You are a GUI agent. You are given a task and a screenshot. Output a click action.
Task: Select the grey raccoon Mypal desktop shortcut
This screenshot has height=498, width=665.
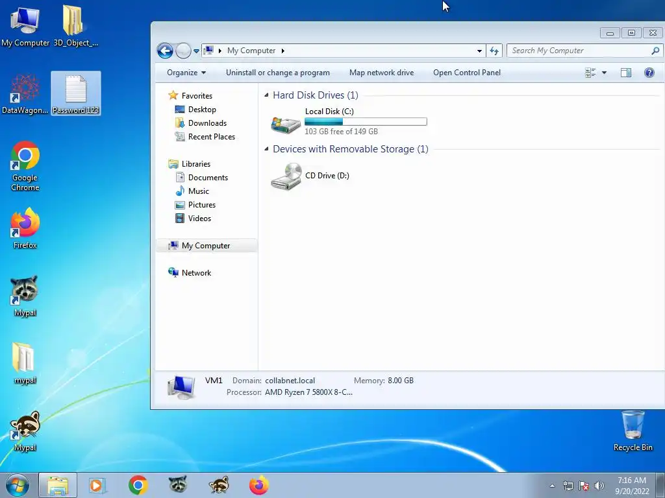[25, 296]
